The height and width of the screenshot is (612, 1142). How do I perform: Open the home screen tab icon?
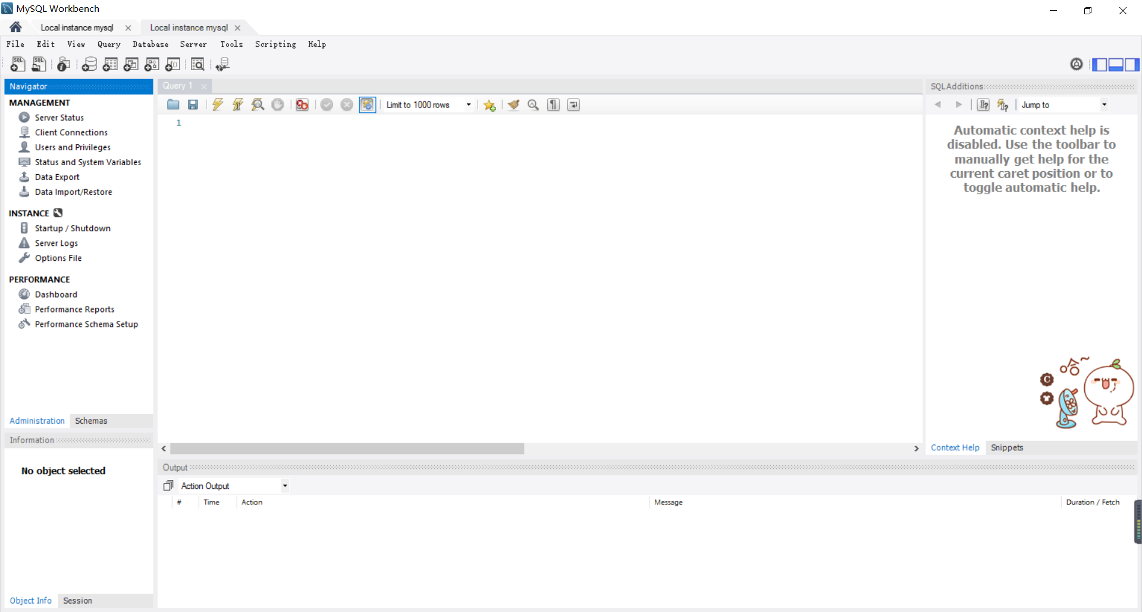[15, 27]
